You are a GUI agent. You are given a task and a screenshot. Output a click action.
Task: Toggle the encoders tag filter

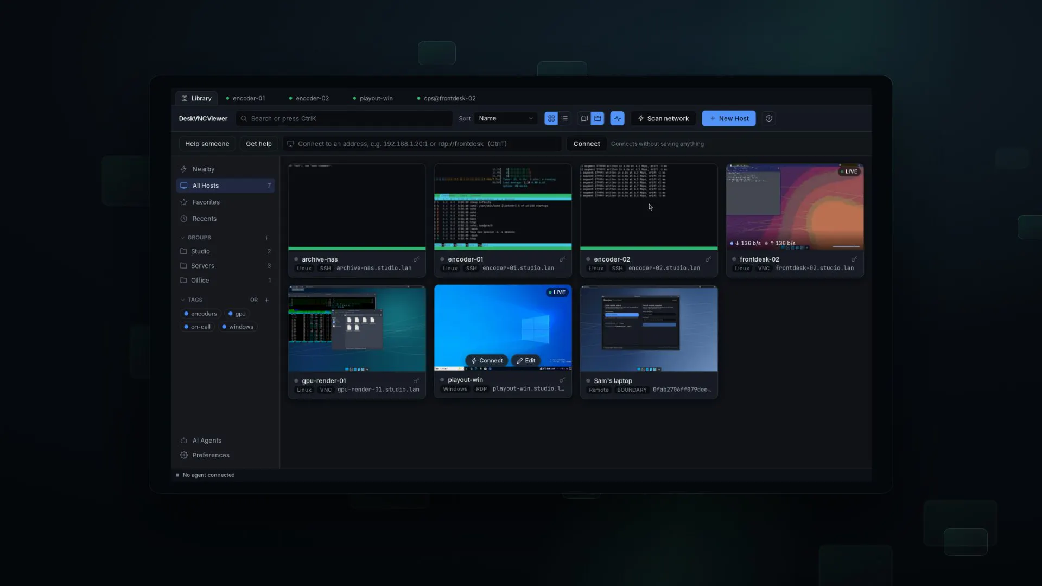[x=200, y=314]
